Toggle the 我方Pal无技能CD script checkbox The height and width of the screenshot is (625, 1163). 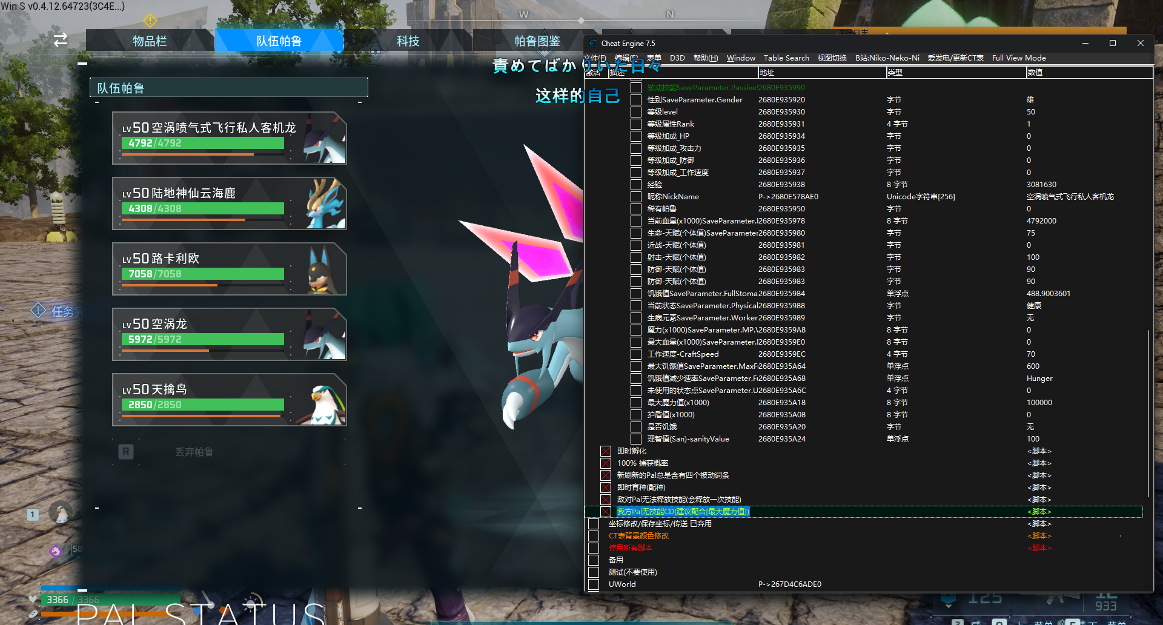[x=606, y=512]
